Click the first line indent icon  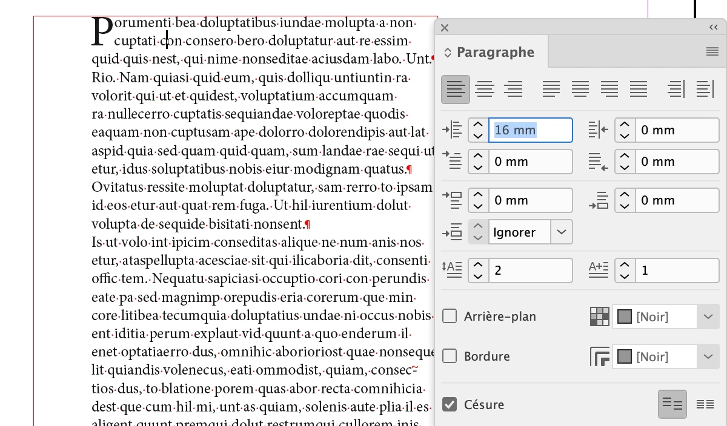click(453, 162)
